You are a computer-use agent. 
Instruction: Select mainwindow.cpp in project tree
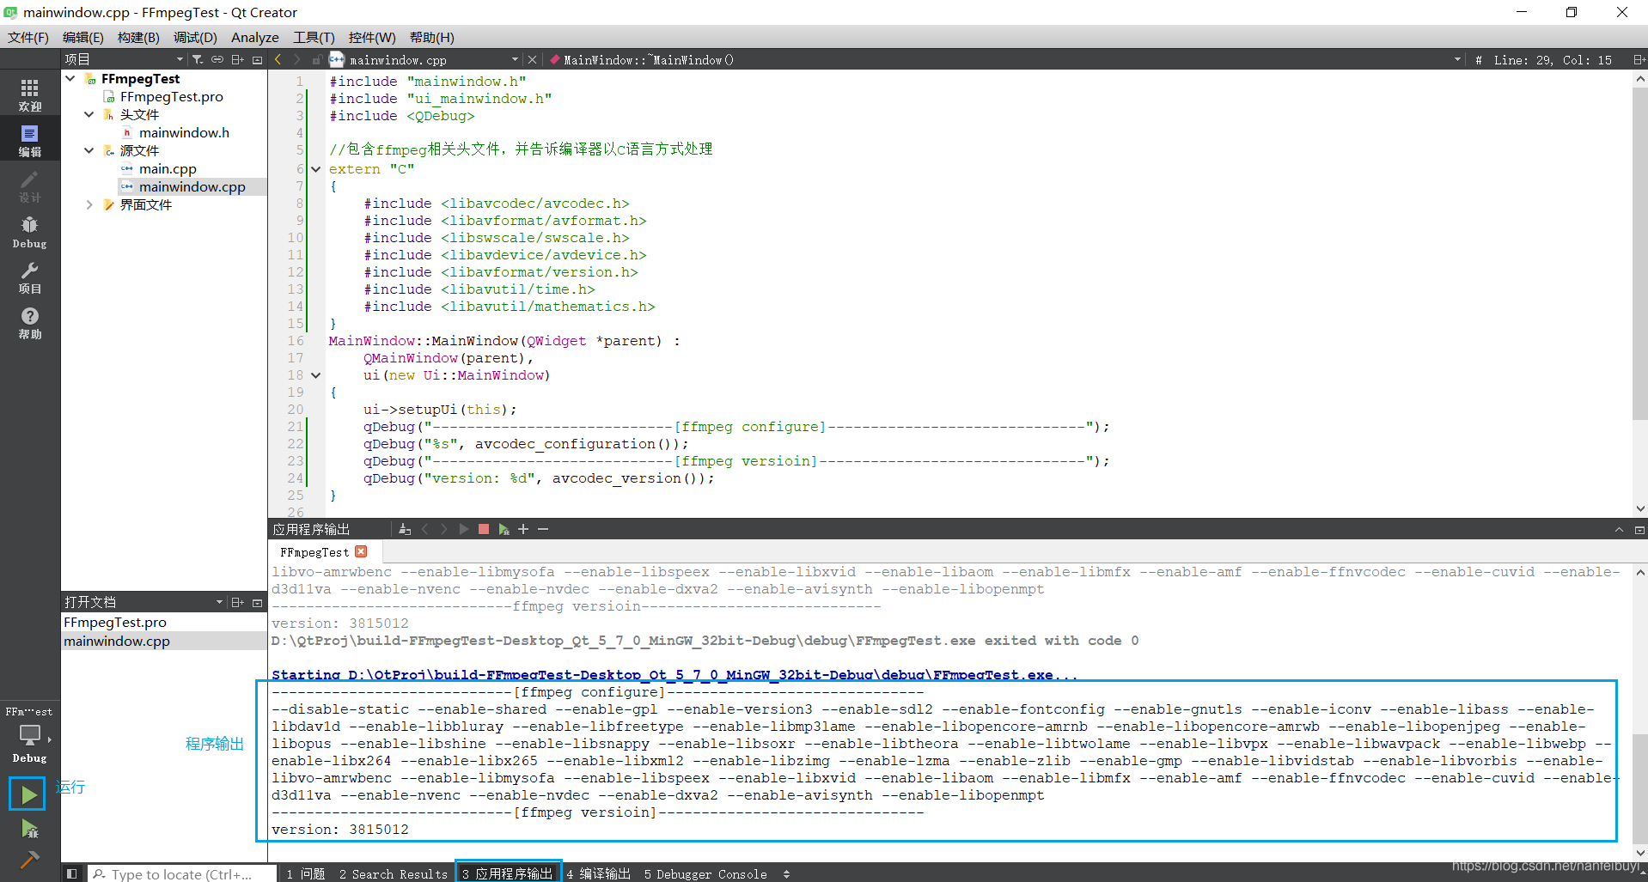[x=192, y=186]
